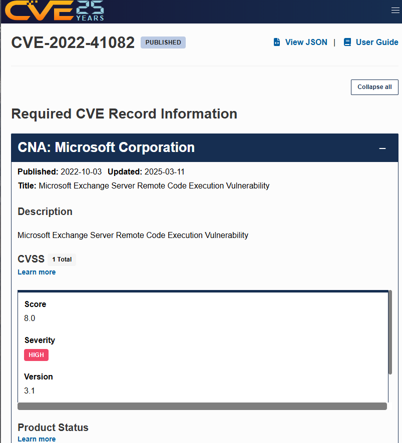Viewport: 402px width, 443px height.
Task: Click the CVSS score value 8.0
Action: (30, 318)
